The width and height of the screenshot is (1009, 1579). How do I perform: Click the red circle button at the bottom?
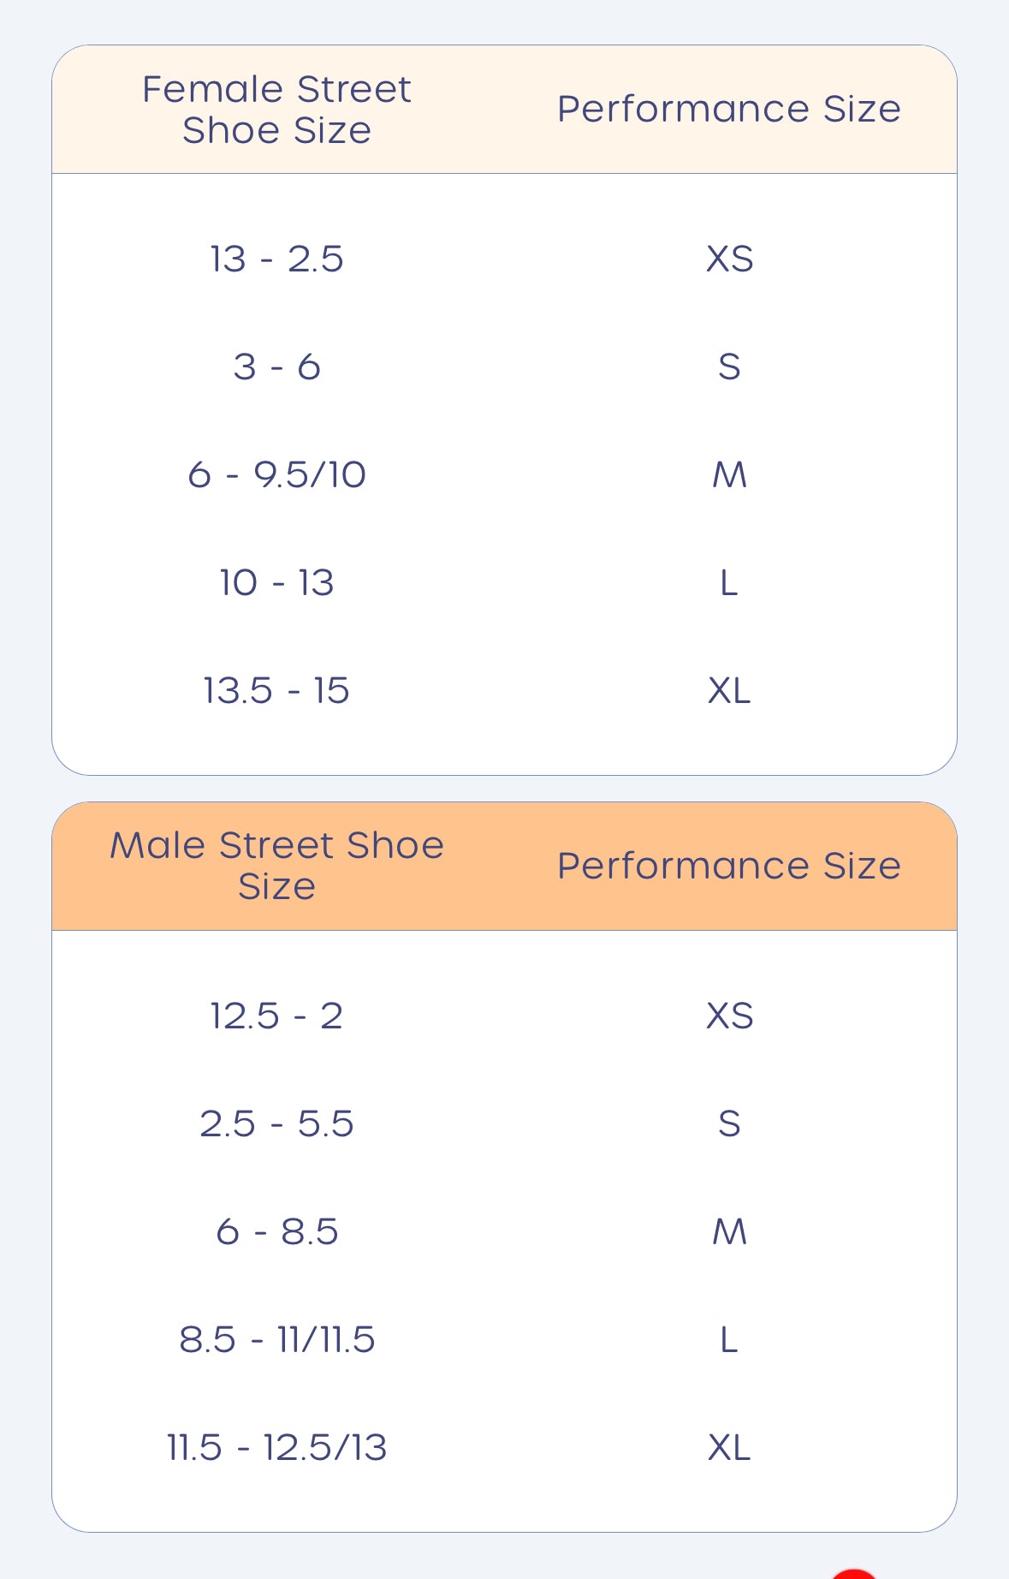pyautogui.click(x=854, y=1574)
